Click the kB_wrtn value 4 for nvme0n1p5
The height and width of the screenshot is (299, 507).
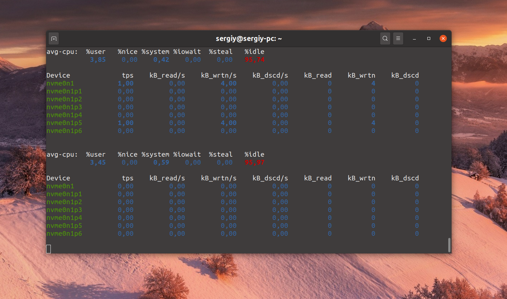[373, 123]
